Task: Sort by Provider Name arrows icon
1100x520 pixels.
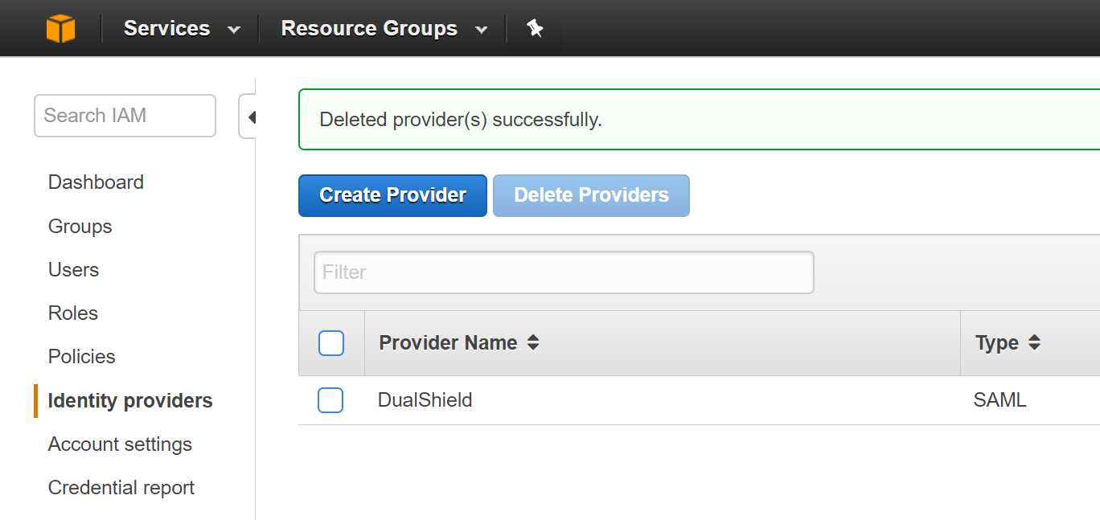Action: tap(533, 343)
